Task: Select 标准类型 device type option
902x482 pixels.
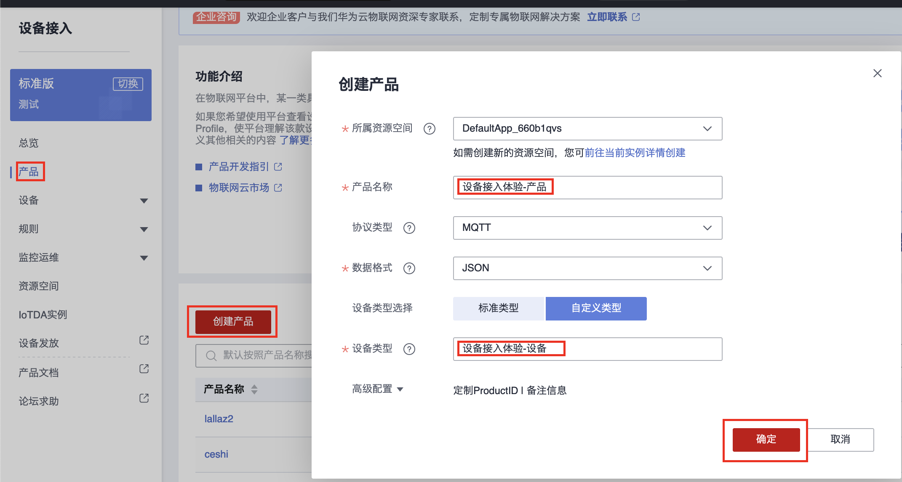Action: (498, 308)
